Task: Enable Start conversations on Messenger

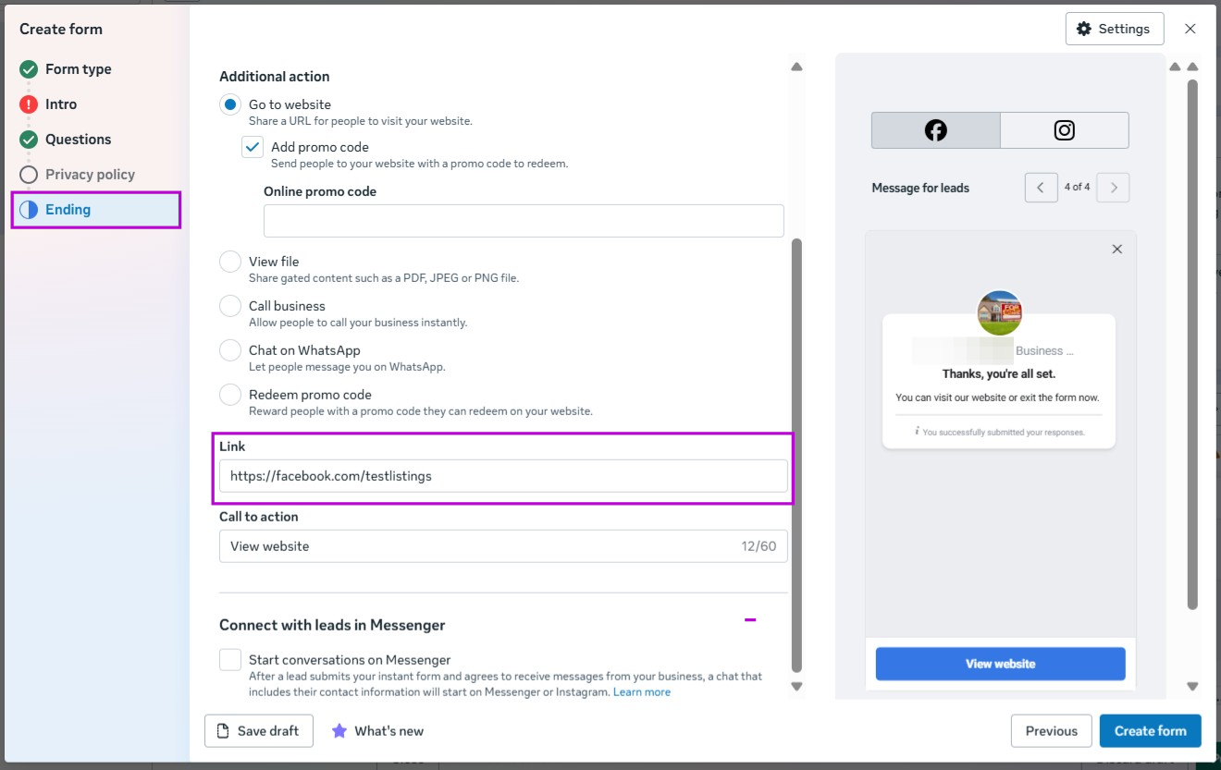Action: [x=230, y=660]
